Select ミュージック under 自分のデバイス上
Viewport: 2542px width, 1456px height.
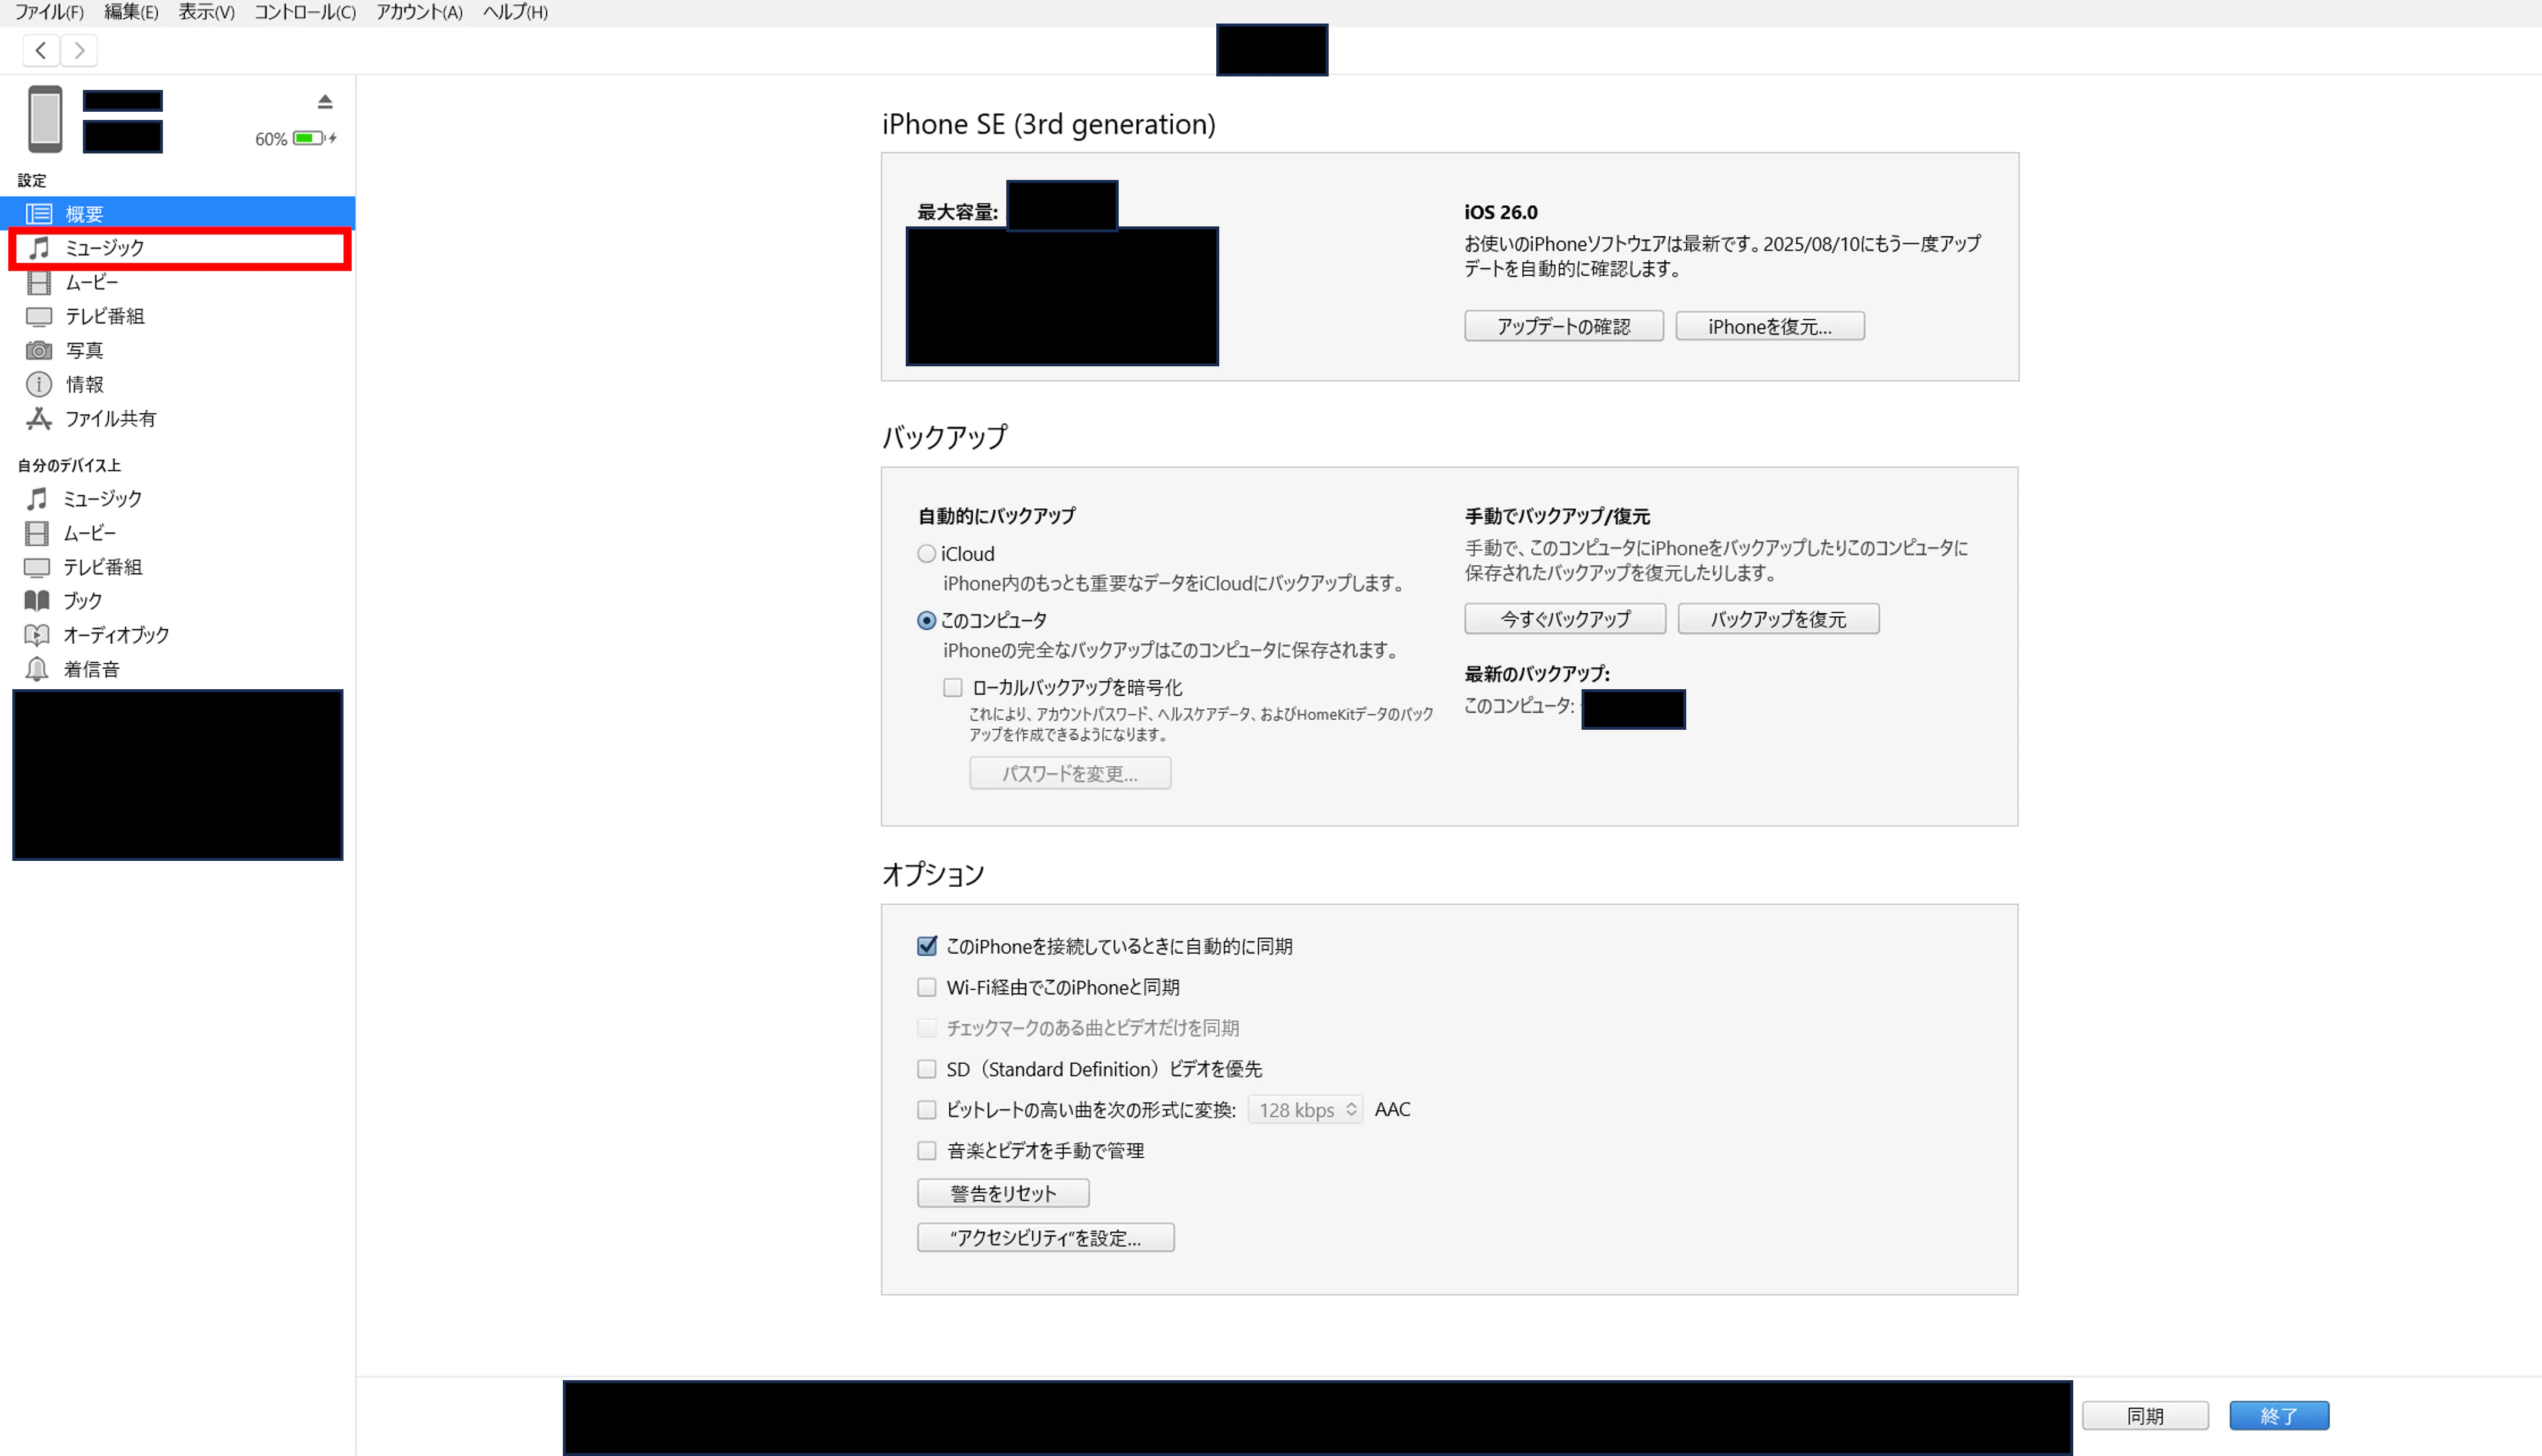(x=178, y=499)
